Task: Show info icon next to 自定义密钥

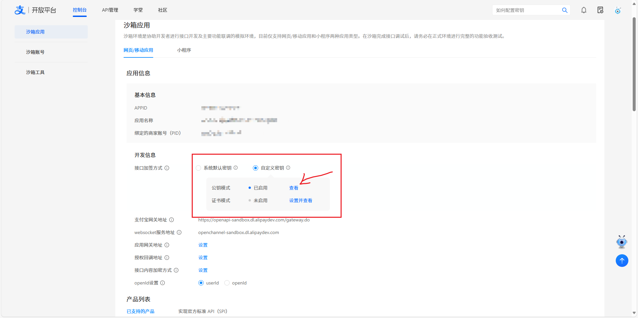Action: (288, 168)
